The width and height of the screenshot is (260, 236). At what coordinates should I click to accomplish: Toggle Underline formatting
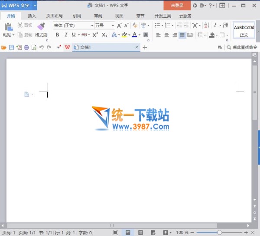pyautogui.click(x=74, y=35)
